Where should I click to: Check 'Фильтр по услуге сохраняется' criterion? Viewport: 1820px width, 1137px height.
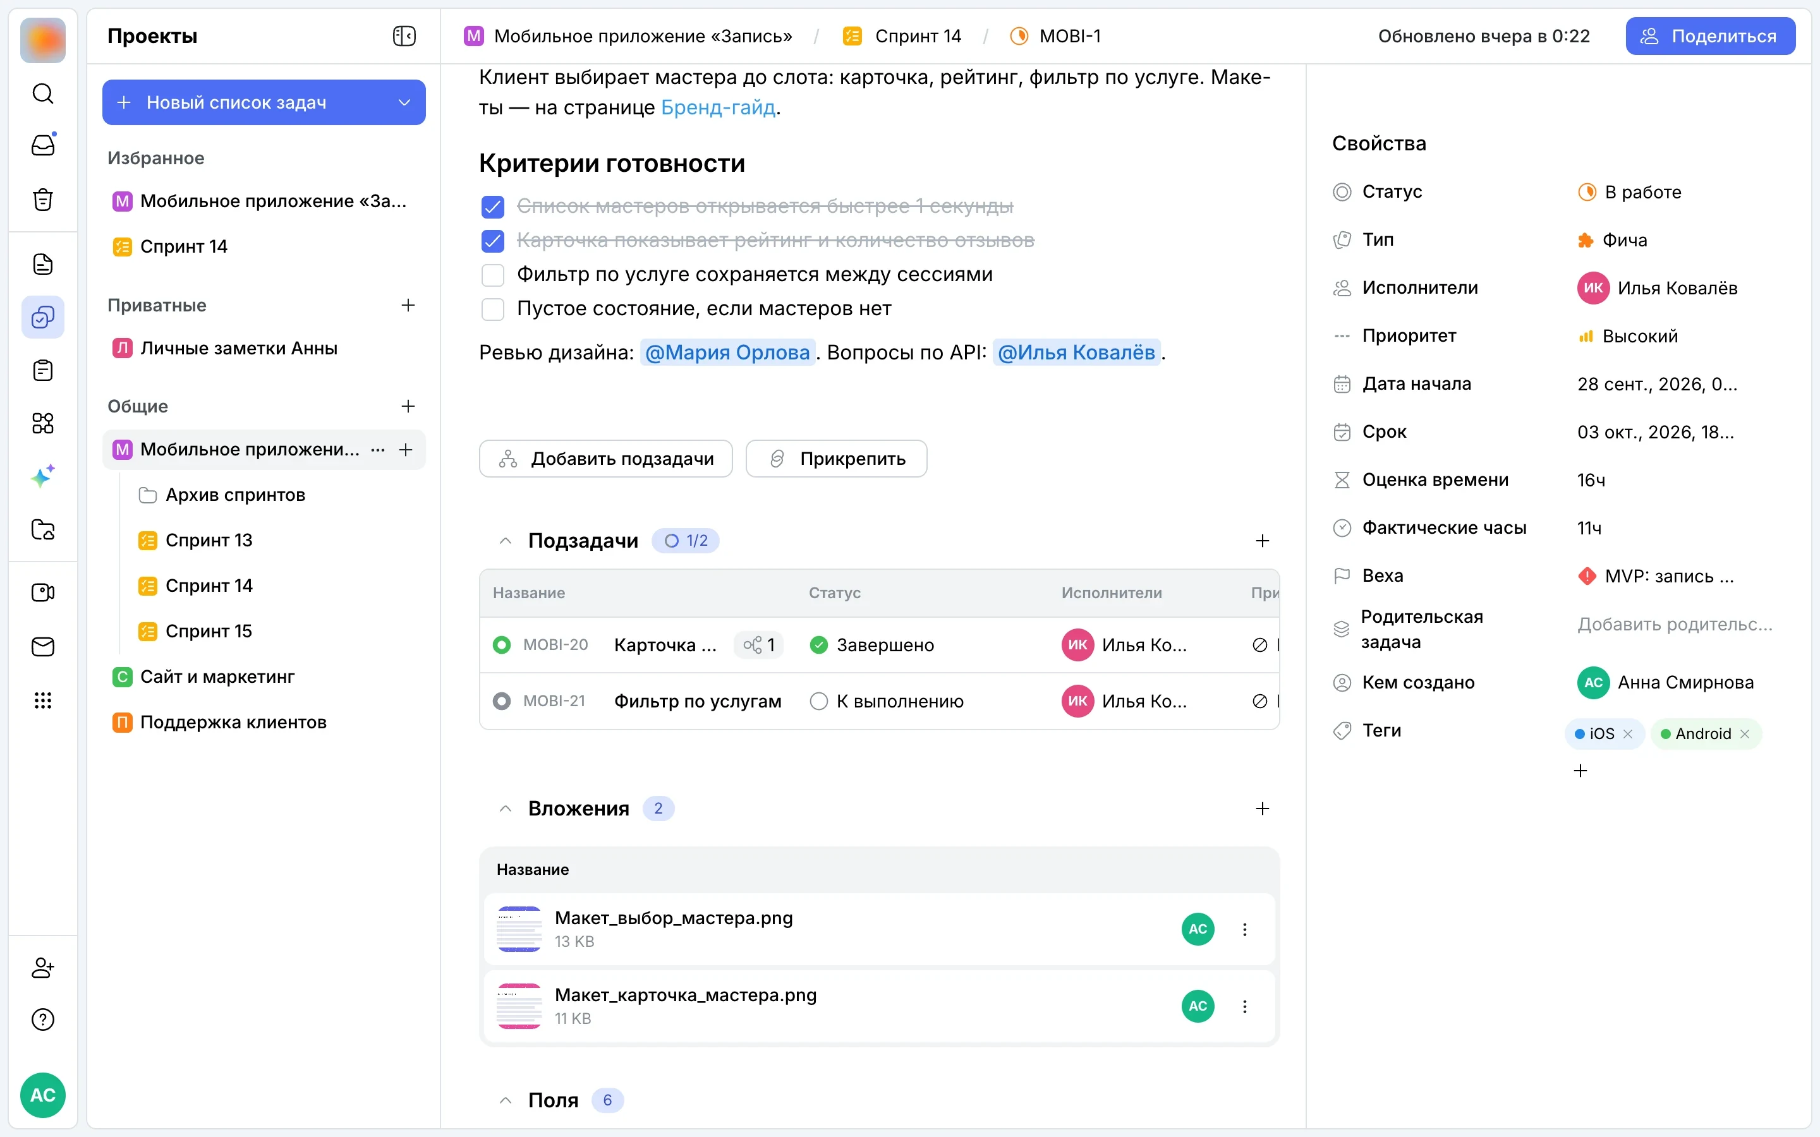[493, 275]
